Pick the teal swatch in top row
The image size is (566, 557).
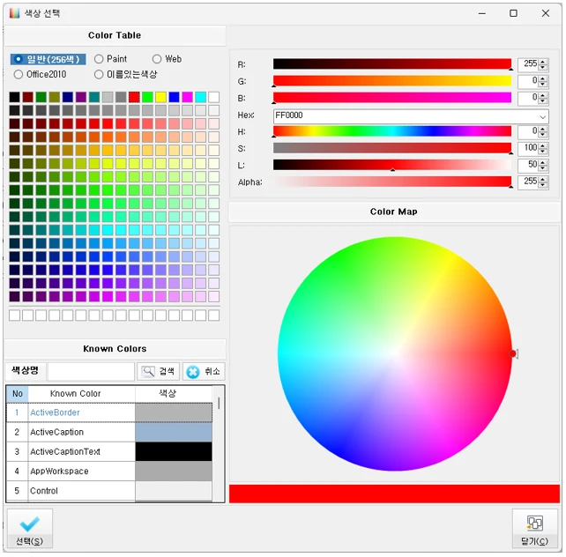pos(94,97)
